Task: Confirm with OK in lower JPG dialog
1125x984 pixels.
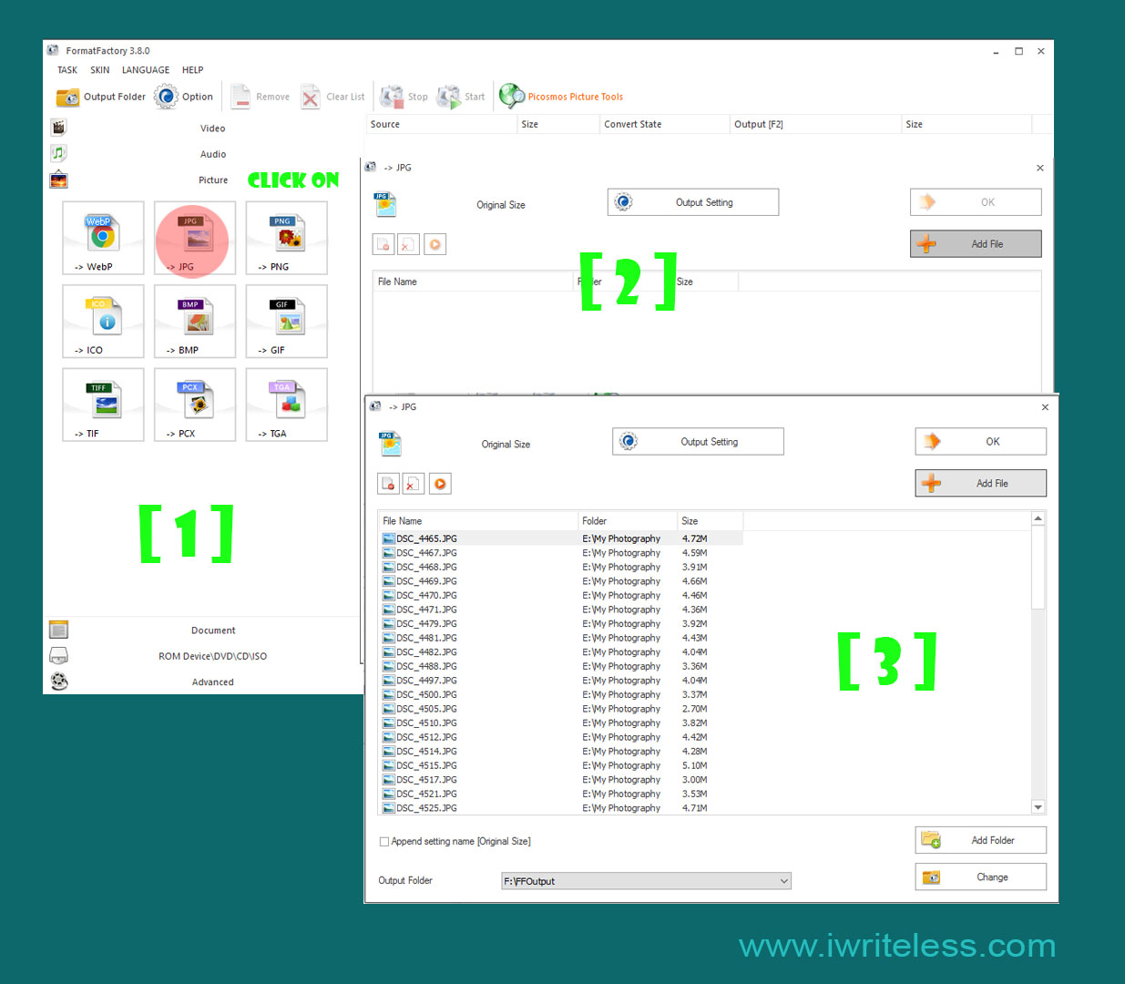Action: coord(981,442)
